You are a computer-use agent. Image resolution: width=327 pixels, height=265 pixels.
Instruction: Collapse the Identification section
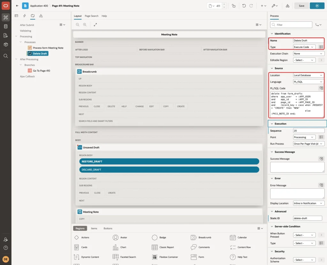272,34
